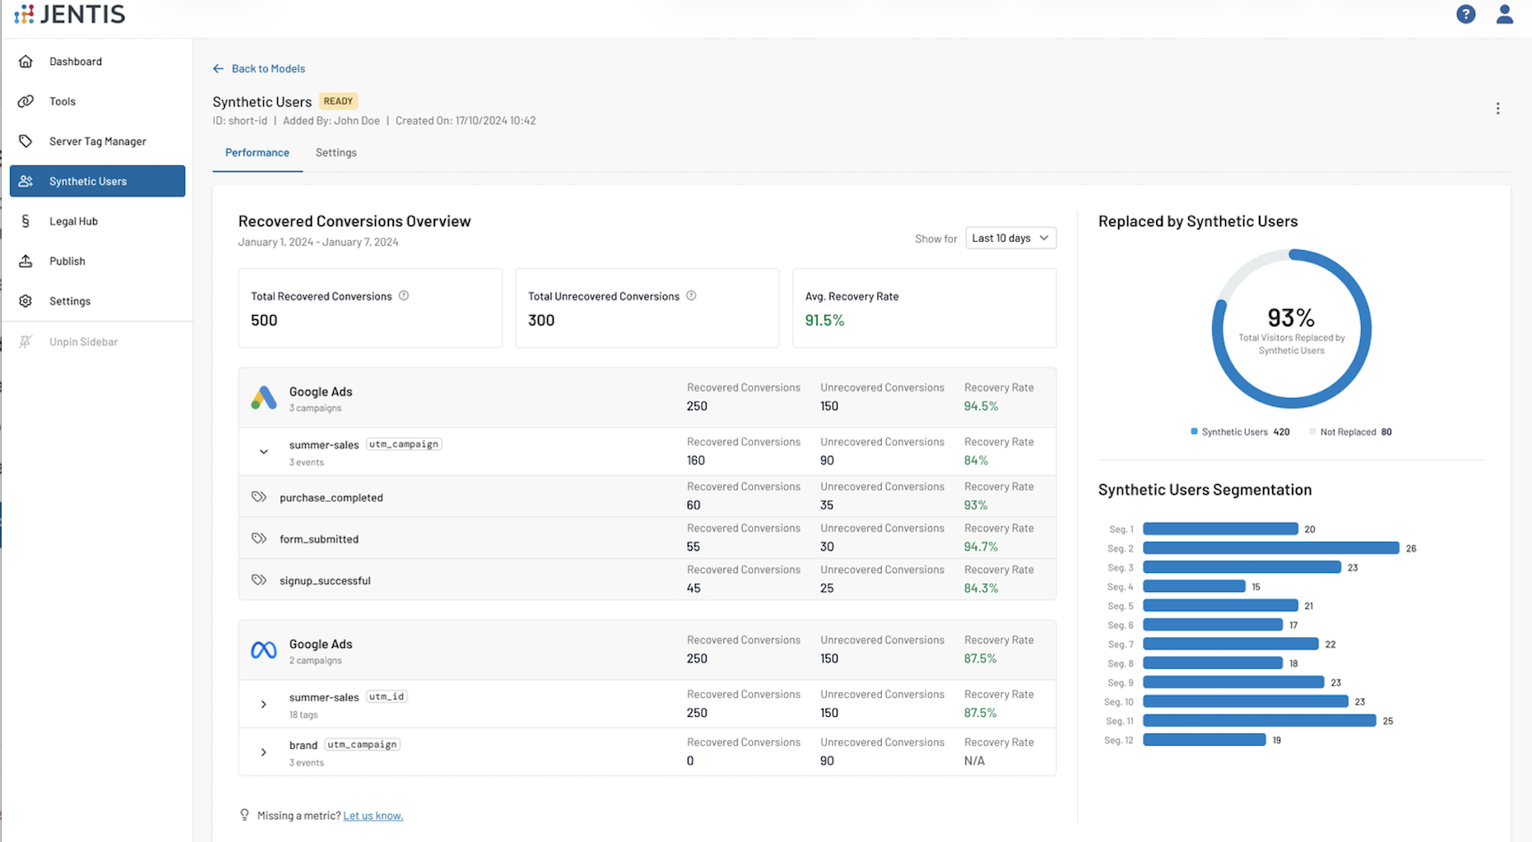This screenshot has height=842, width=1532.
Task: Click the Total Recovered Conversions info icon
Action: tap(404, 296)
